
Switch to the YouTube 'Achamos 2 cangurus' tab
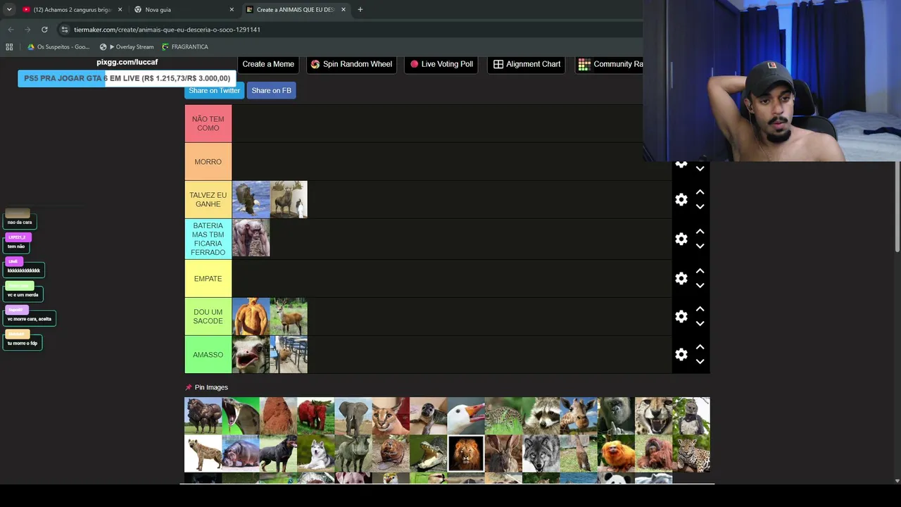(x=73, y=10)
